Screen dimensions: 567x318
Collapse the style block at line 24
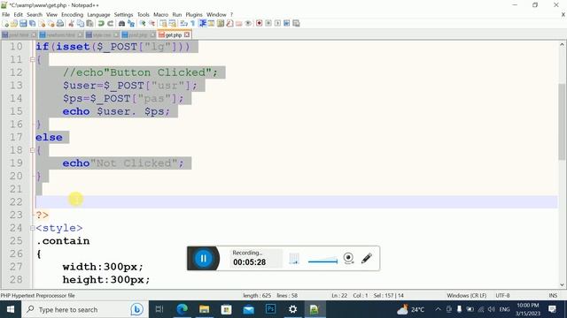point(32,228)
